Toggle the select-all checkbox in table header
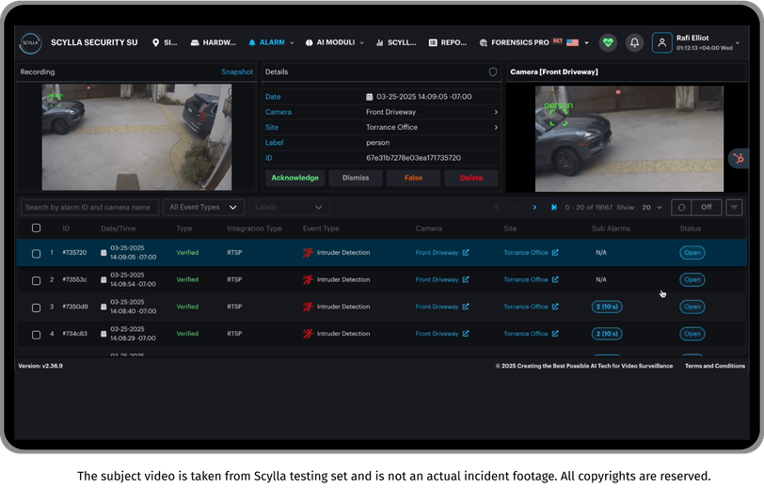The height and width of the screenshot is (488, 764). tap(36, 228)
